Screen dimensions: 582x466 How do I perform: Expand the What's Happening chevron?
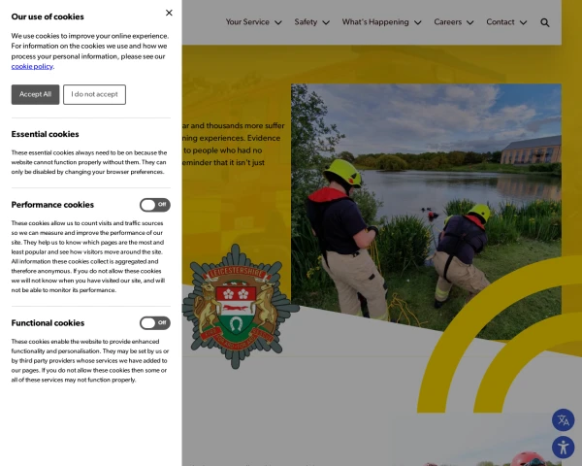(x=417, y=22)
